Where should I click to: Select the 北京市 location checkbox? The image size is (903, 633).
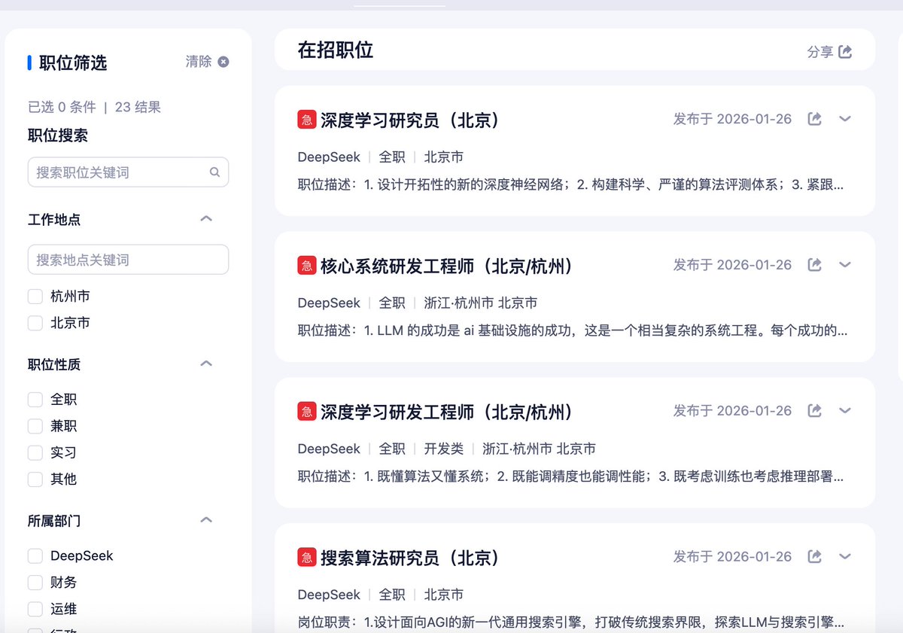(35, 323)
